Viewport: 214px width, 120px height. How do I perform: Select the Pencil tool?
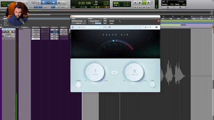pos(64,2)
